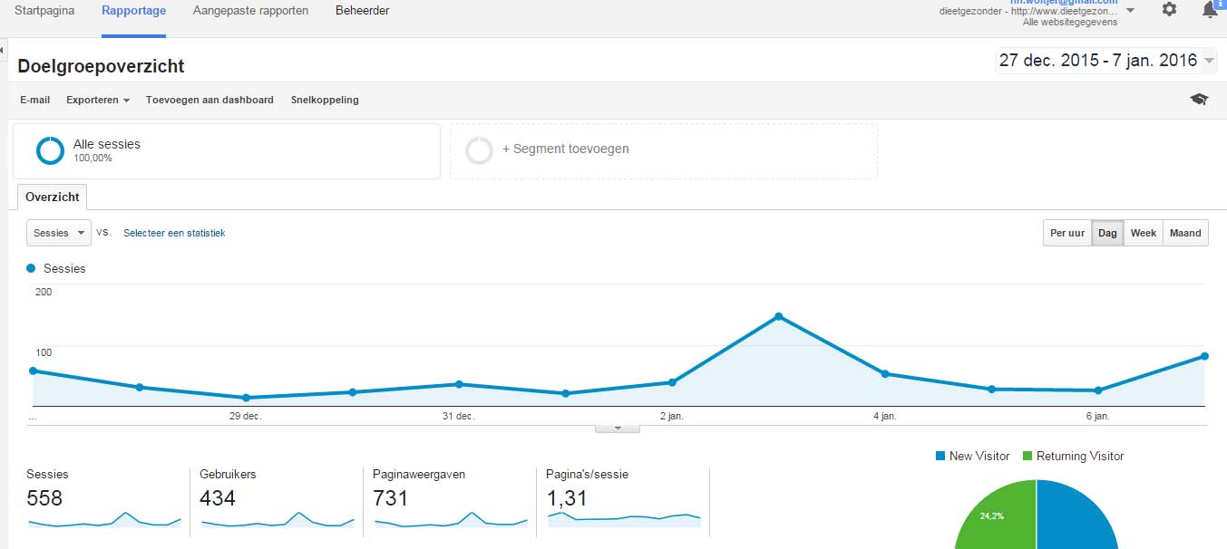Click the Alle websitegegevens text
Image resolution: width=1227 pixels, height=549 pixels.
click(1070, 22)
